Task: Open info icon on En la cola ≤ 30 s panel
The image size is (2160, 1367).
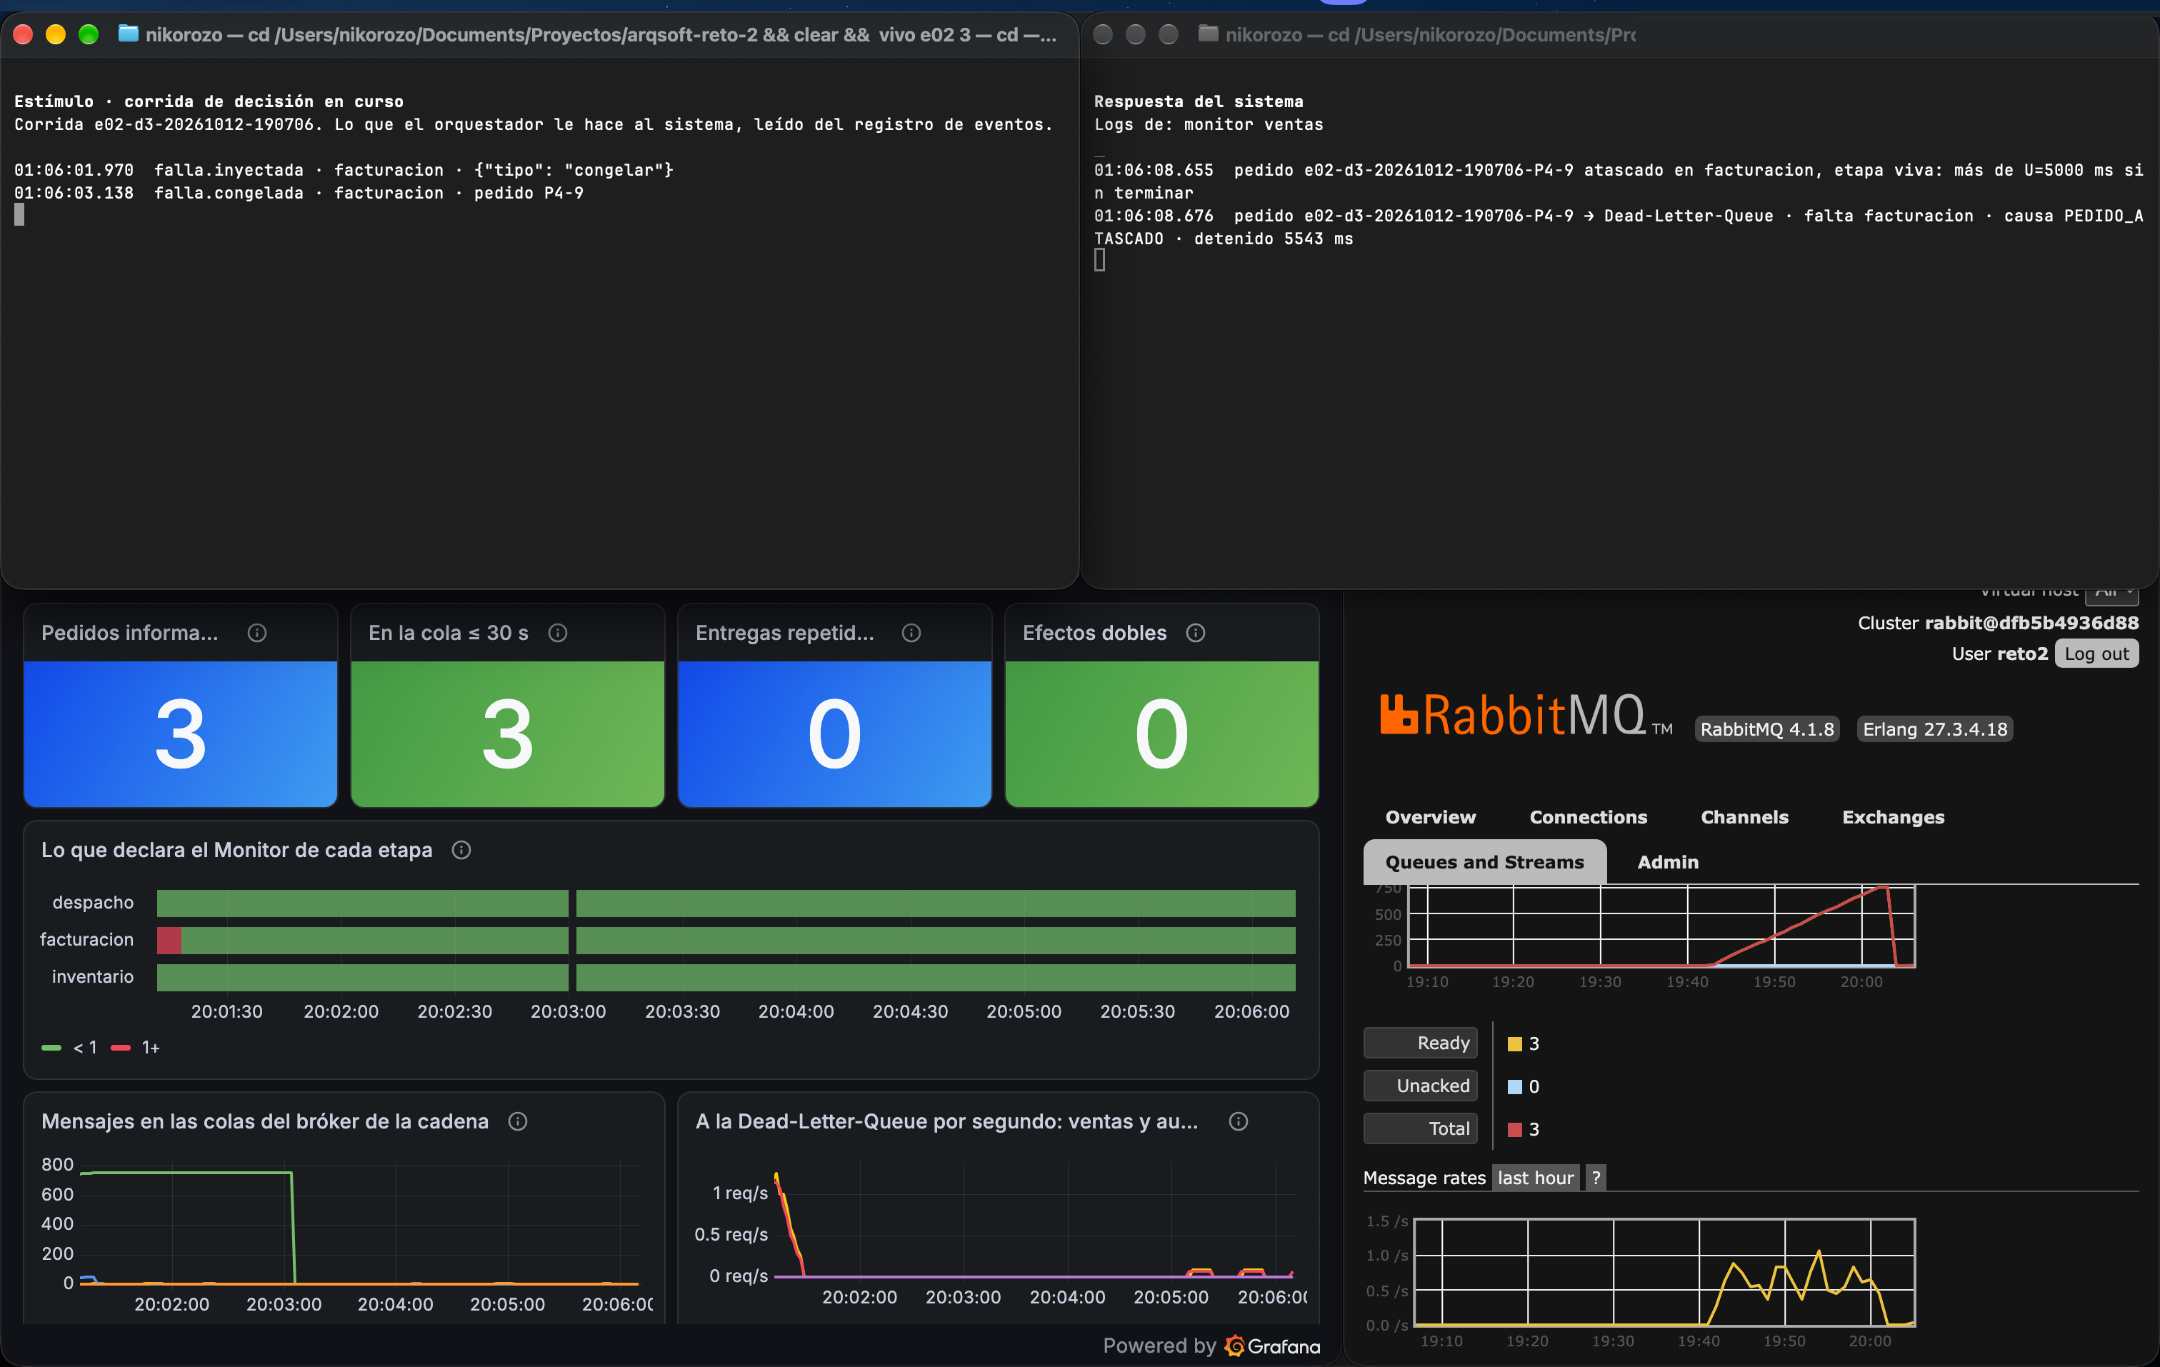Action: [x=557, y=634]
